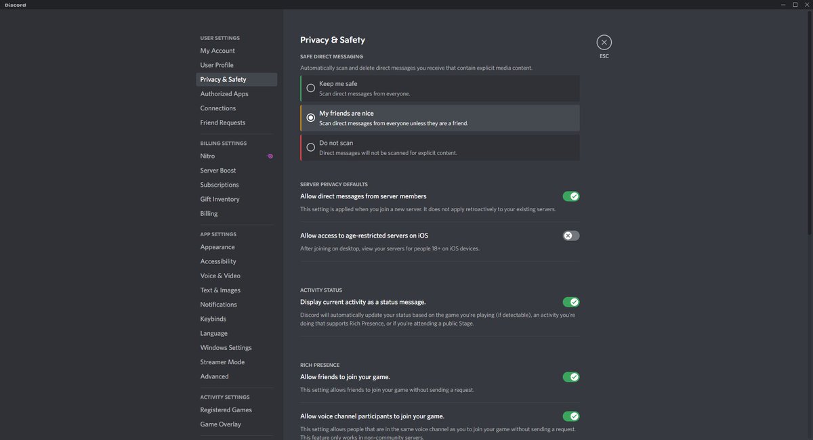Minimize the Discord window
This screenshot has width=813, height=440.
tap(782, 5)
